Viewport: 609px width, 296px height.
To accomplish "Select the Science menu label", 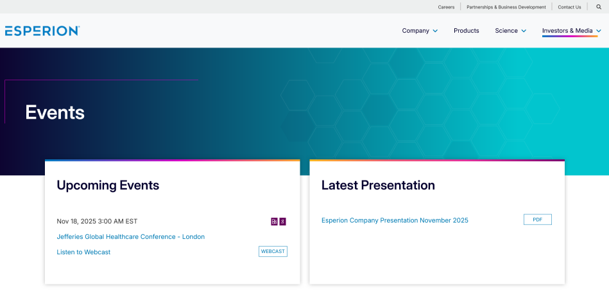I will (506, 31).
